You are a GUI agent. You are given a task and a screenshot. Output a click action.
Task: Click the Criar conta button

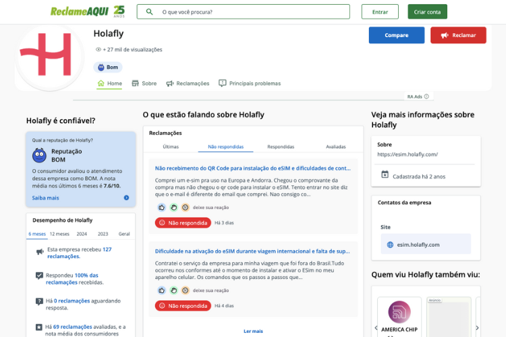427,12
